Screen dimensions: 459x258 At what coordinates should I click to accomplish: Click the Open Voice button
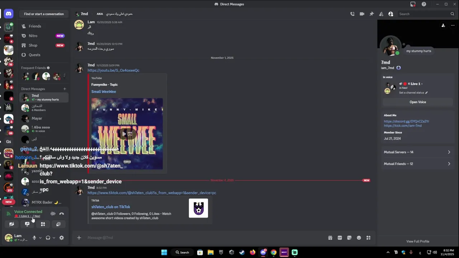pyautogui.click(x=418, y=102)
